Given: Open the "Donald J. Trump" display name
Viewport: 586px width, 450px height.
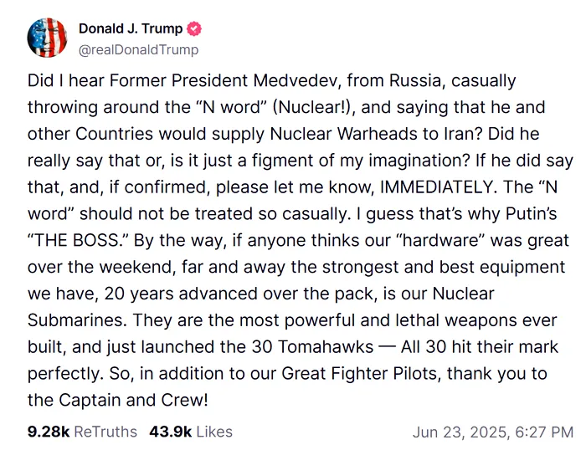Looking at the screenshot, I should [x=130, y=29].
